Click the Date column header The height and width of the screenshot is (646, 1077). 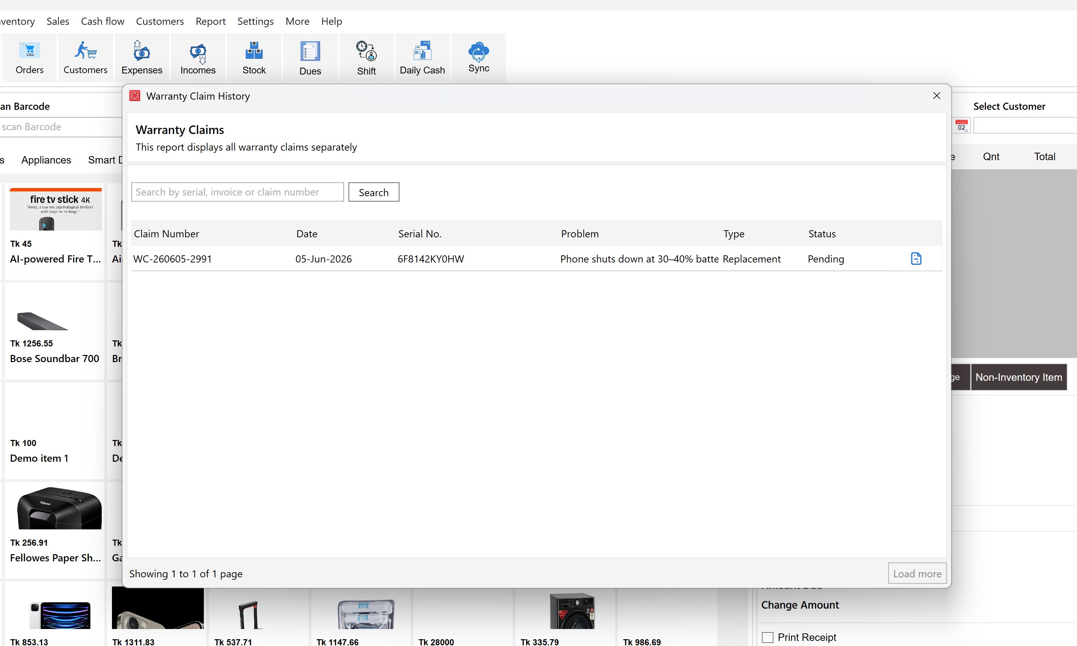pyautogui.click(x=307, y=234)
